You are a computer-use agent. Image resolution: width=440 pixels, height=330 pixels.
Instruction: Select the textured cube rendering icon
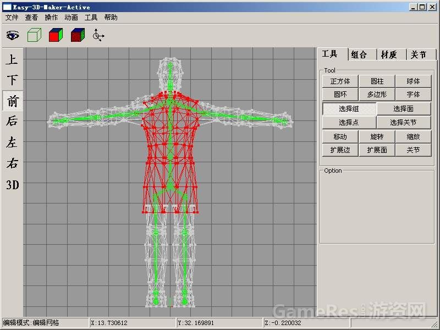point(76,35)
